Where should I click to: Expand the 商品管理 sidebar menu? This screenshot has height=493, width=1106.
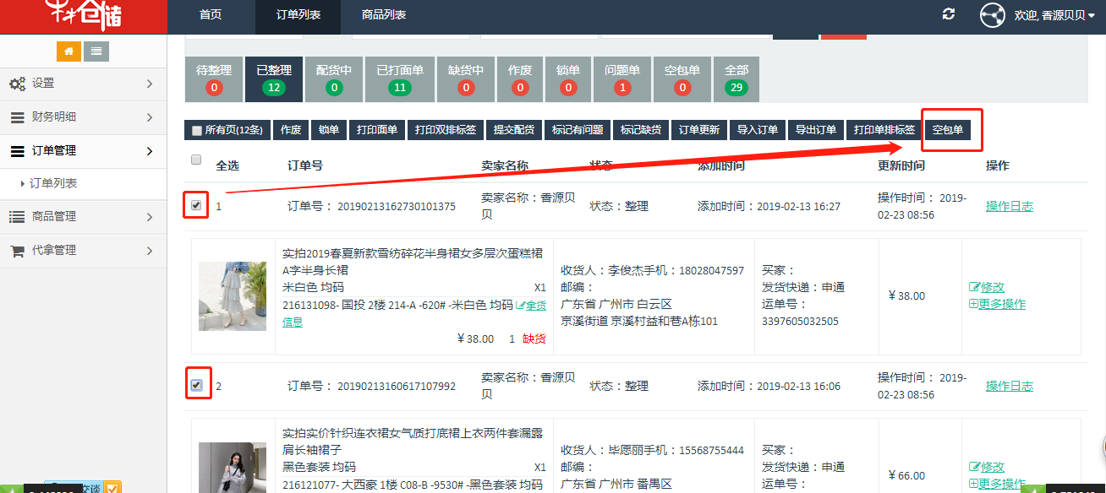point(83,217)
